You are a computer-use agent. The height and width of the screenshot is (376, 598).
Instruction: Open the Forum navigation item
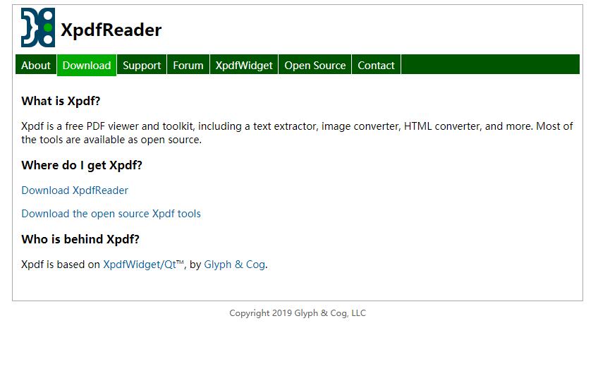click(x=188, y=65)
